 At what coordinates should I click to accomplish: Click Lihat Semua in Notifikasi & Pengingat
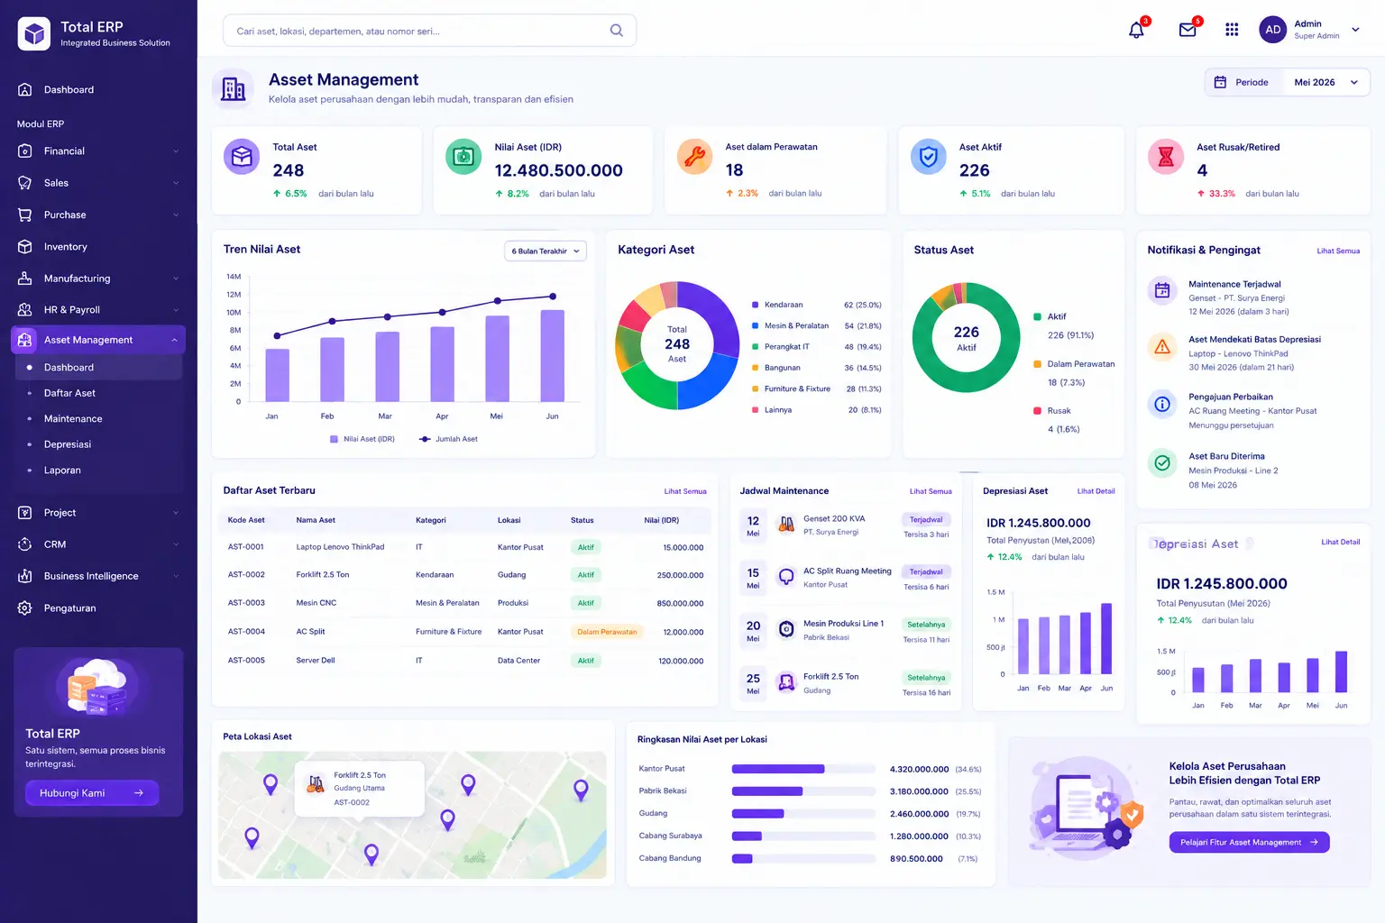tap(1338, 251)
